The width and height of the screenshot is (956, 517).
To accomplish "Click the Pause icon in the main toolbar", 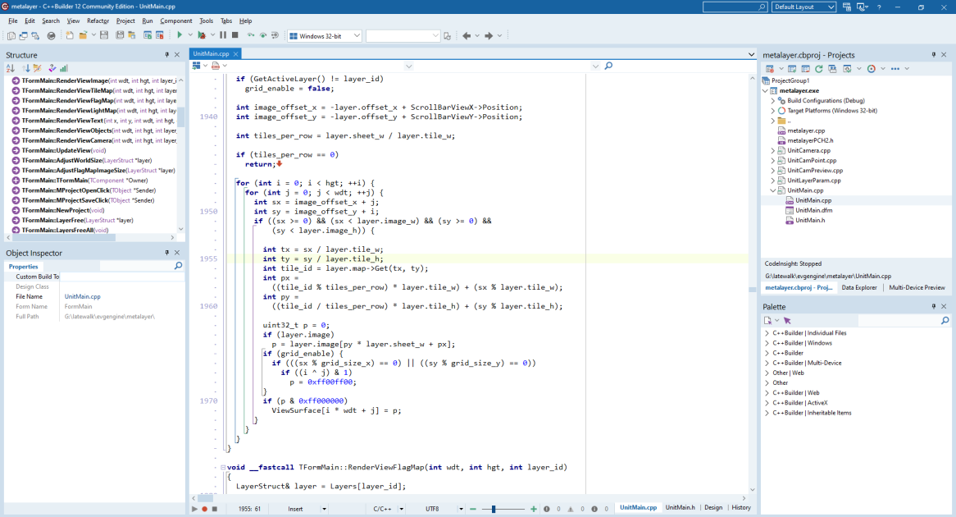I will tap(223, 35).
